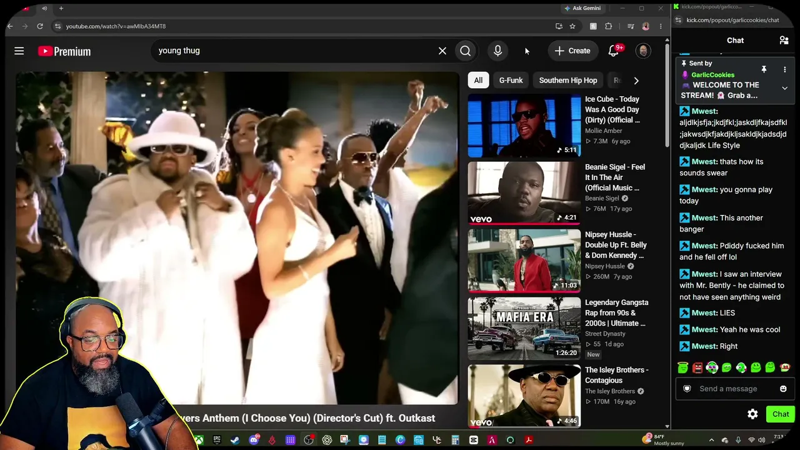Go to YouTube Premium home logo
This screenshot has height=450, width=800.
(x=64, y=51)
